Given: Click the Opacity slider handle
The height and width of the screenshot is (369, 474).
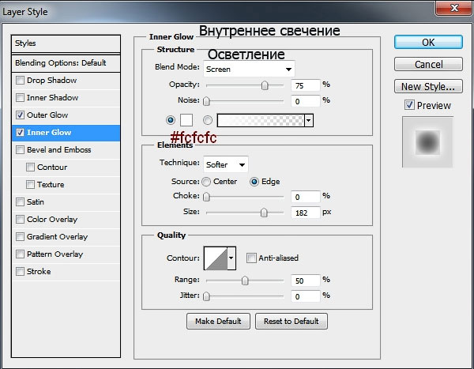Looking at the screenshot, I should (x=265, y=85).
